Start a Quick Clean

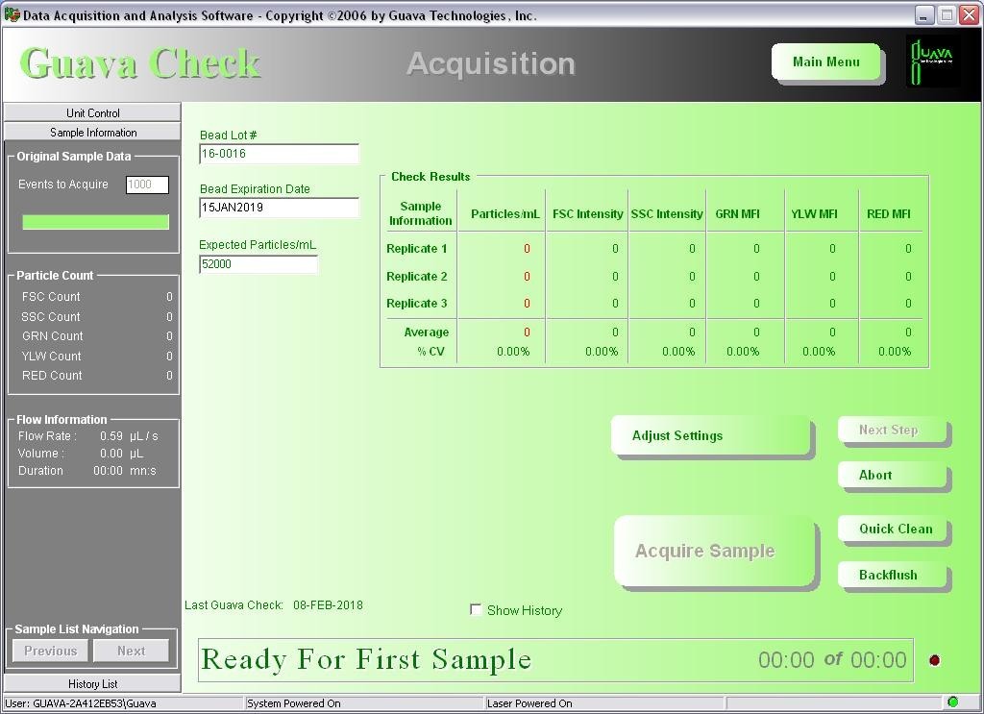pos(892,529)
